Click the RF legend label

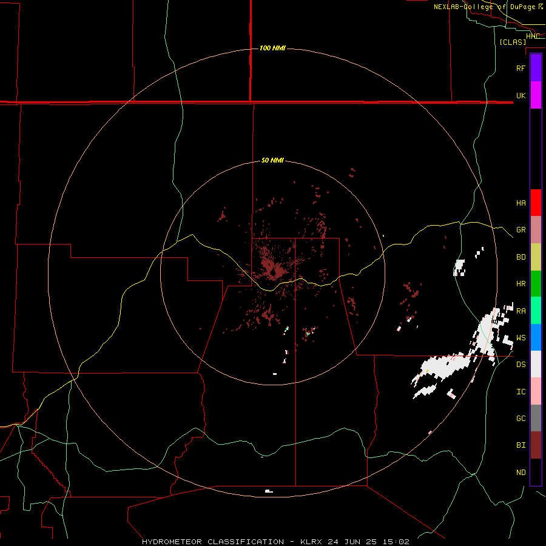tap(521, 68)
